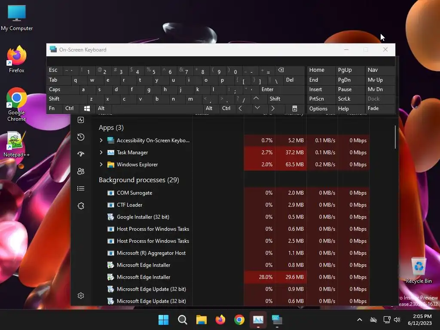Click Mv Dn key on keyboard

pos(380,89)
